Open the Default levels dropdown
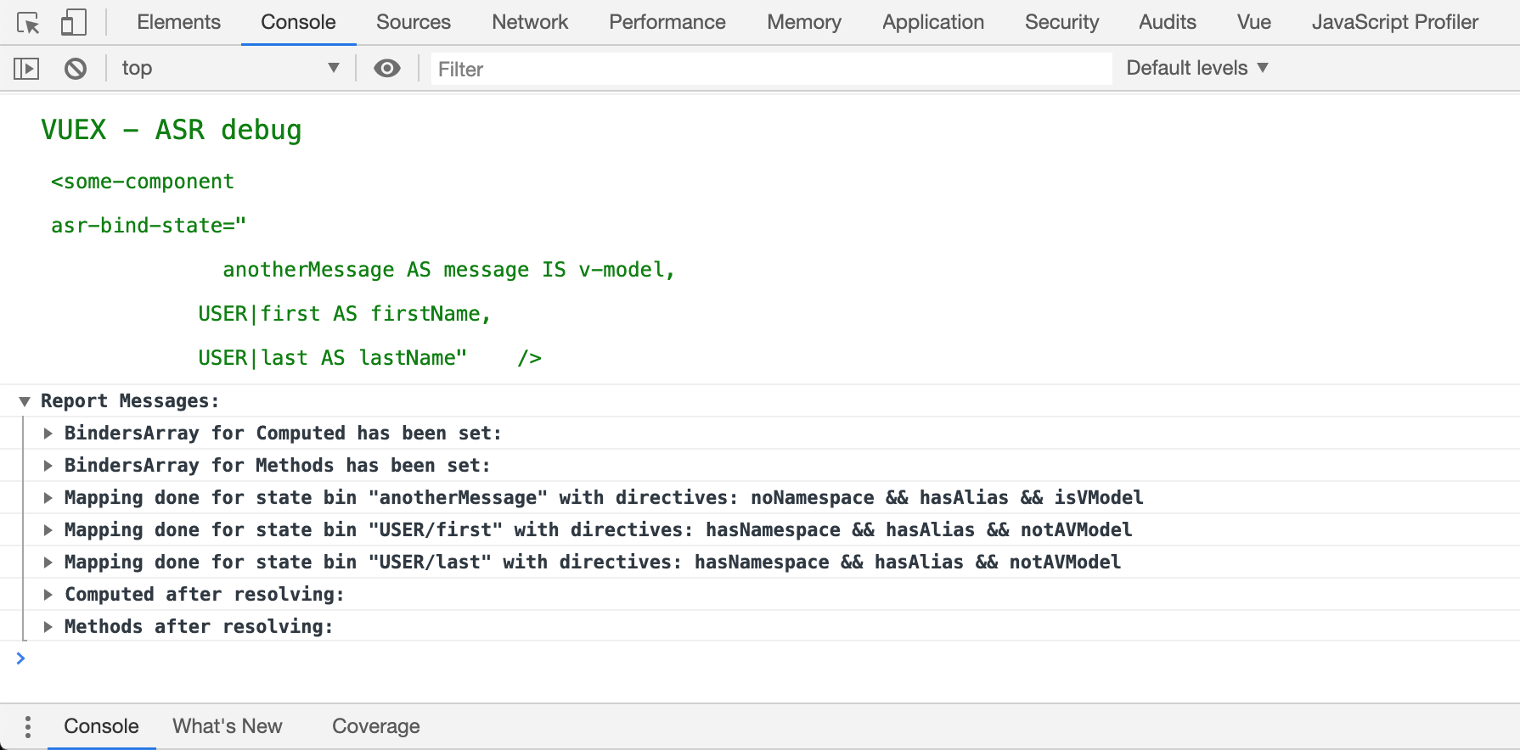Image resolution: width=1520 pixels, height=750 pixels. click(1196, 68)
